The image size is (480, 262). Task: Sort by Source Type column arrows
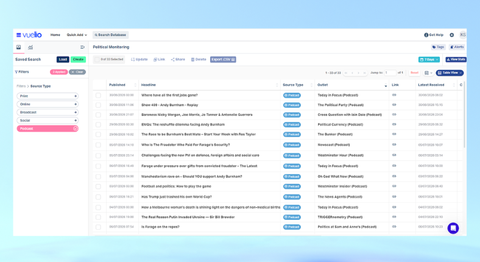(x=311, y=85)
